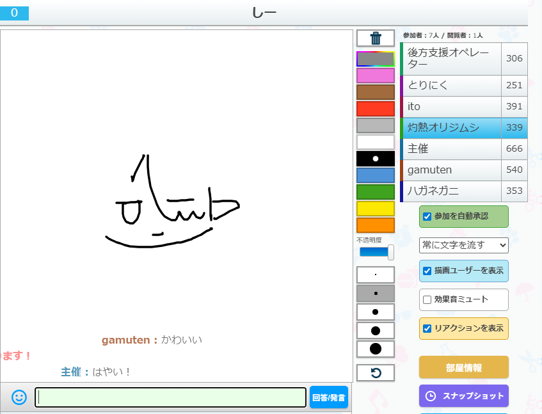Viewport: 542px width, 414px height.
Task: Open the 常に文字を流す dropdown
Action: [463, 244]
